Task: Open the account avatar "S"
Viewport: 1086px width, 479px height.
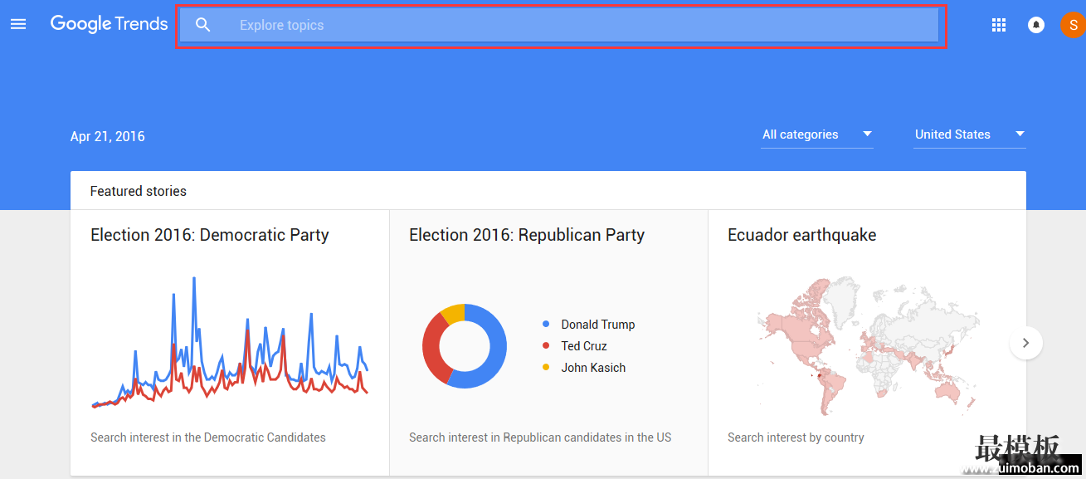Action: 1074,25
